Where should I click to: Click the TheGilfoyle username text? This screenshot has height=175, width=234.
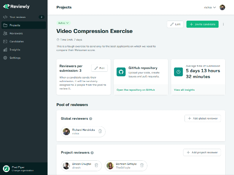(123, 168)
